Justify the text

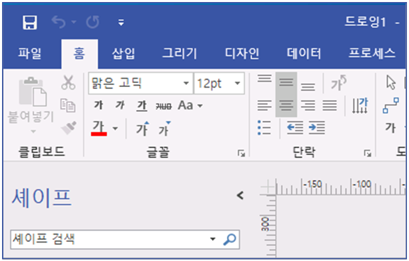tap(330, 105)
